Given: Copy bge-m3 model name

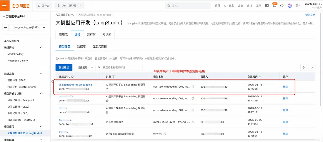Looking at the screenshot, I should pyautogui.click(x=165, y=134).
